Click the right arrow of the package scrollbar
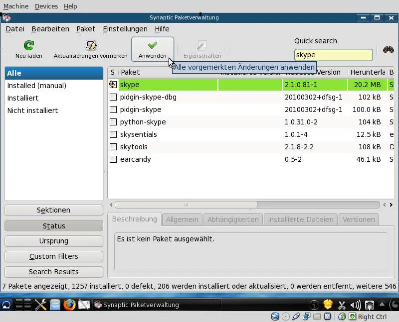The height and width of the screenshot is (322, 399). [391, 205]
